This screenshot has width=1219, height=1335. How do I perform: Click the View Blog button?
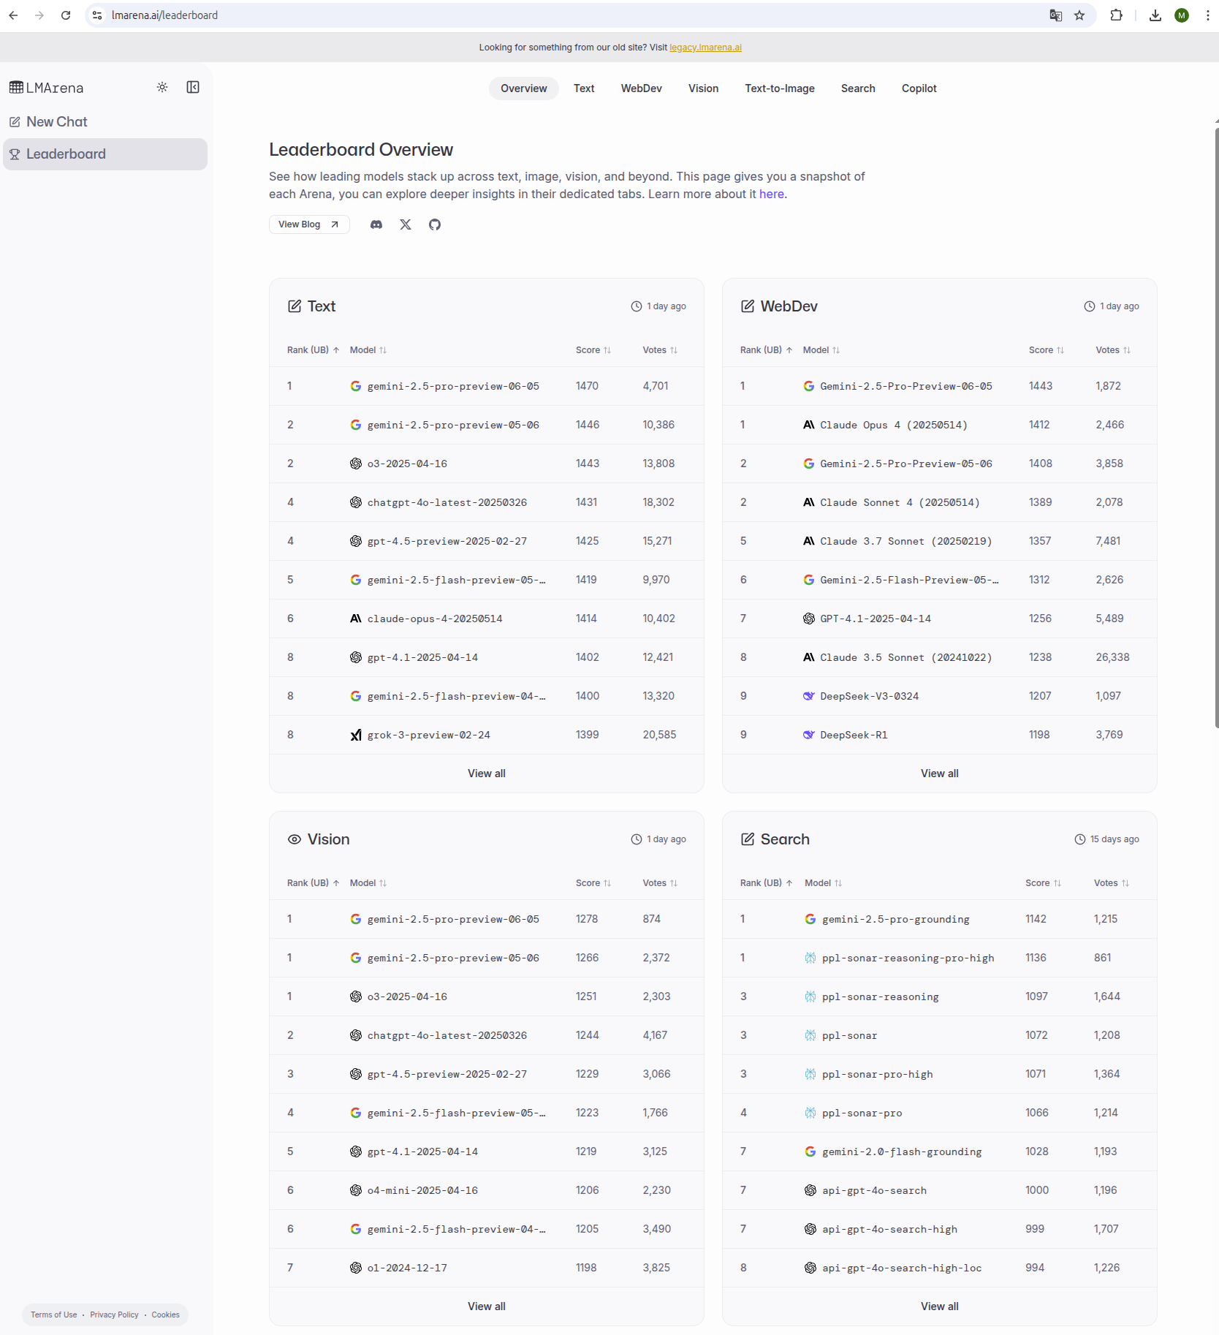309,224
